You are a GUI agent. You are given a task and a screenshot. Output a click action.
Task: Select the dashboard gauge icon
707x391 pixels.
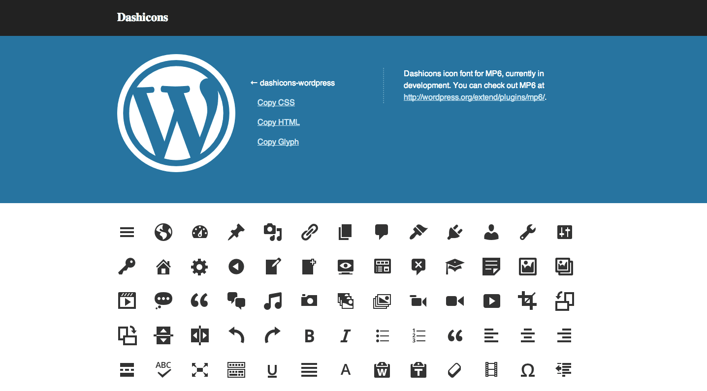[199, 232]
